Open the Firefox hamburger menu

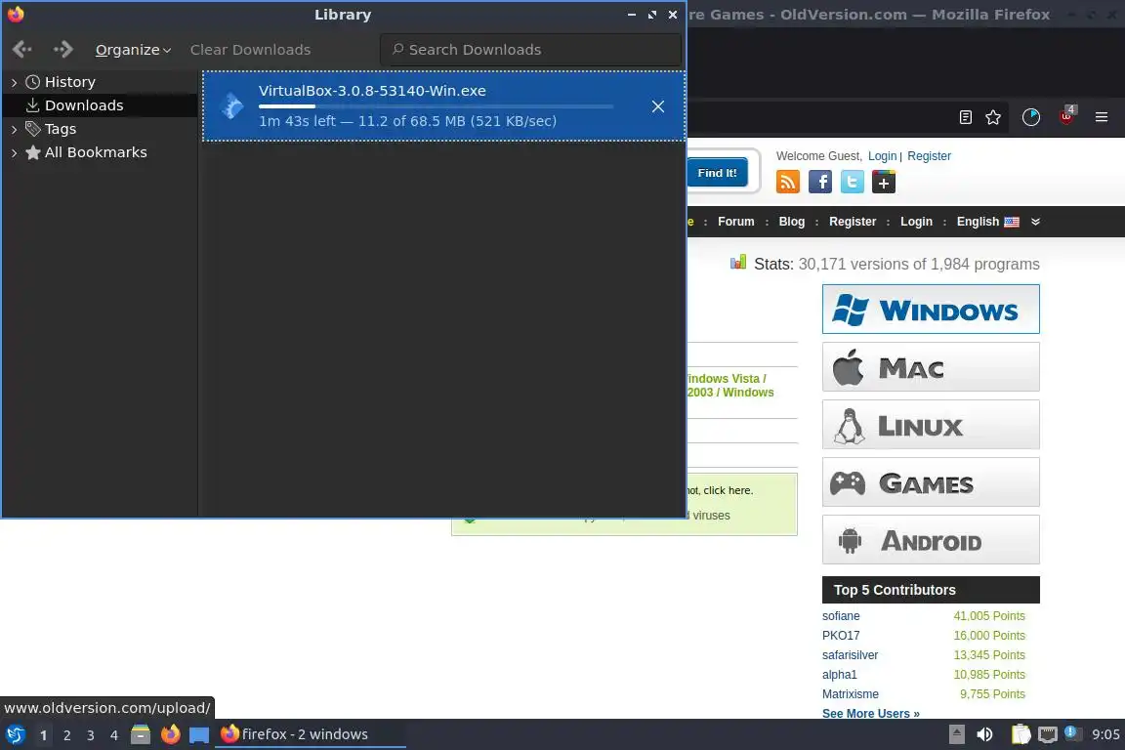pos(1102,117)
